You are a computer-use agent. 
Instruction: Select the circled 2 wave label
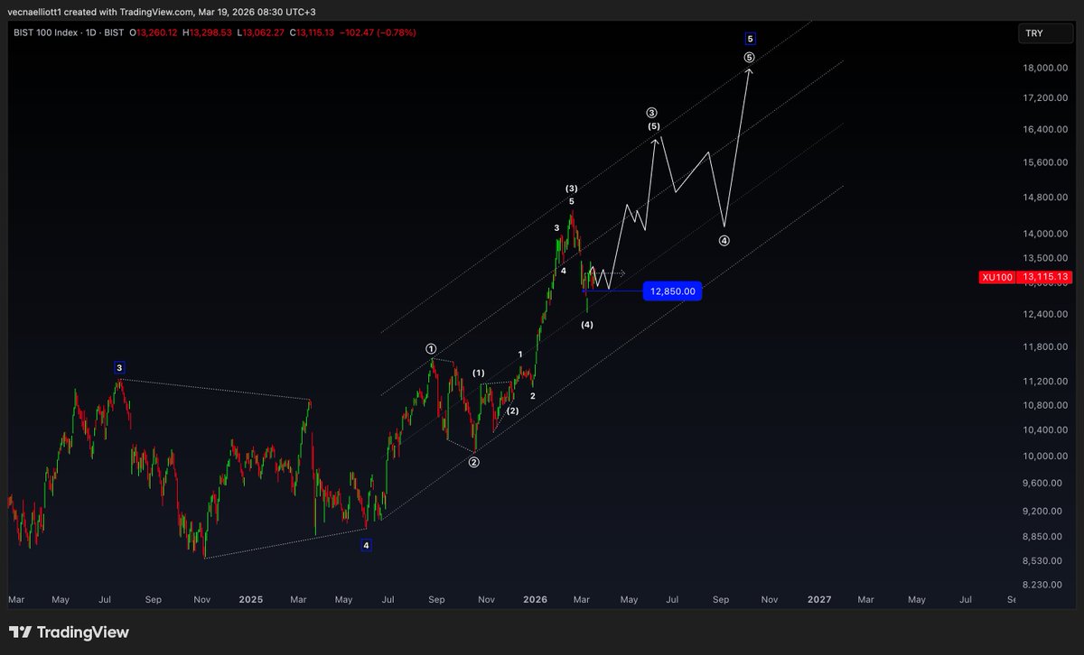click(x=473, y=462)
